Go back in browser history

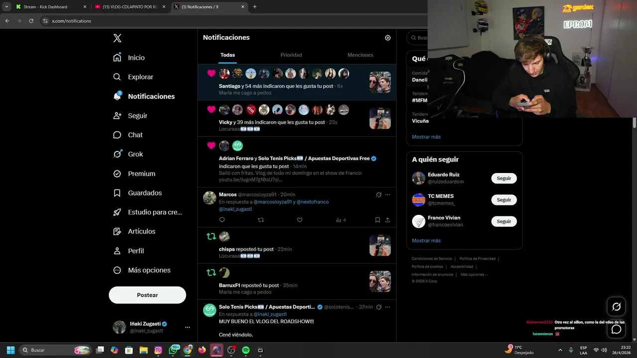(7, 21)
